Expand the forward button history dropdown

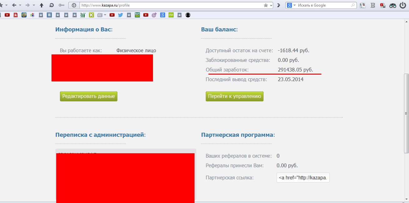tap(34, 5)
